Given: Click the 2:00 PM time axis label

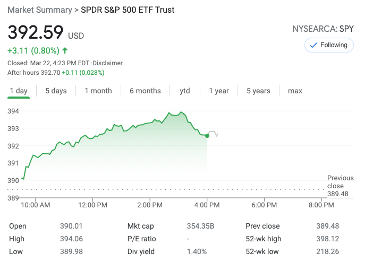Looking at the screenshot, I should pyautogui.click(x=150, y=205).
